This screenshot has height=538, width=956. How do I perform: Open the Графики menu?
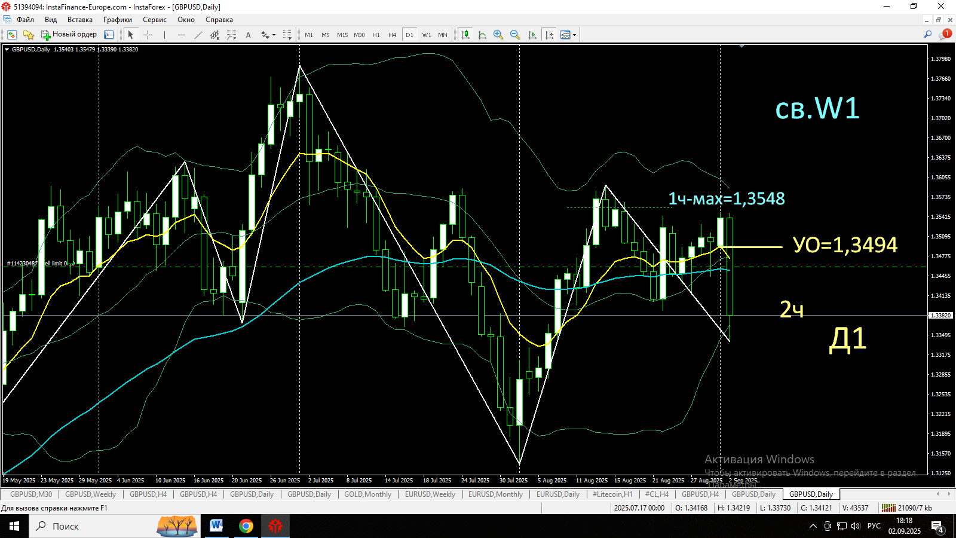coord(117,20)
